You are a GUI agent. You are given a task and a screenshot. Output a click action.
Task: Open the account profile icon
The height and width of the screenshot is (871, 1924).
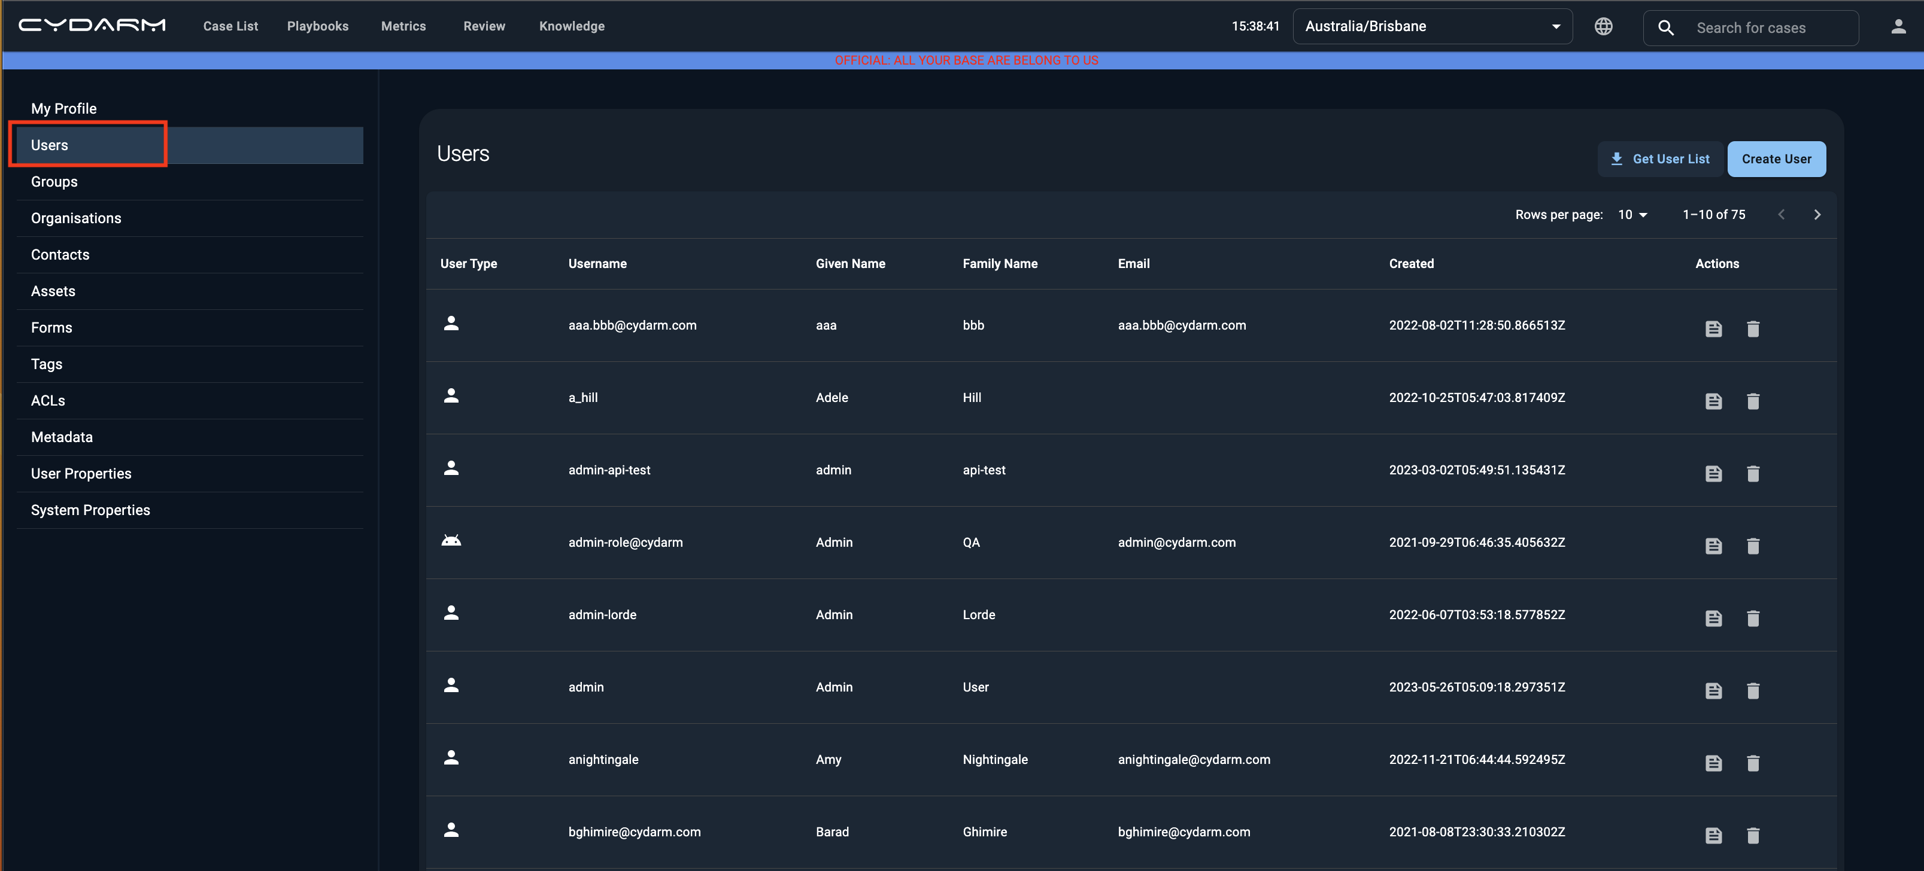point(1898,27)
